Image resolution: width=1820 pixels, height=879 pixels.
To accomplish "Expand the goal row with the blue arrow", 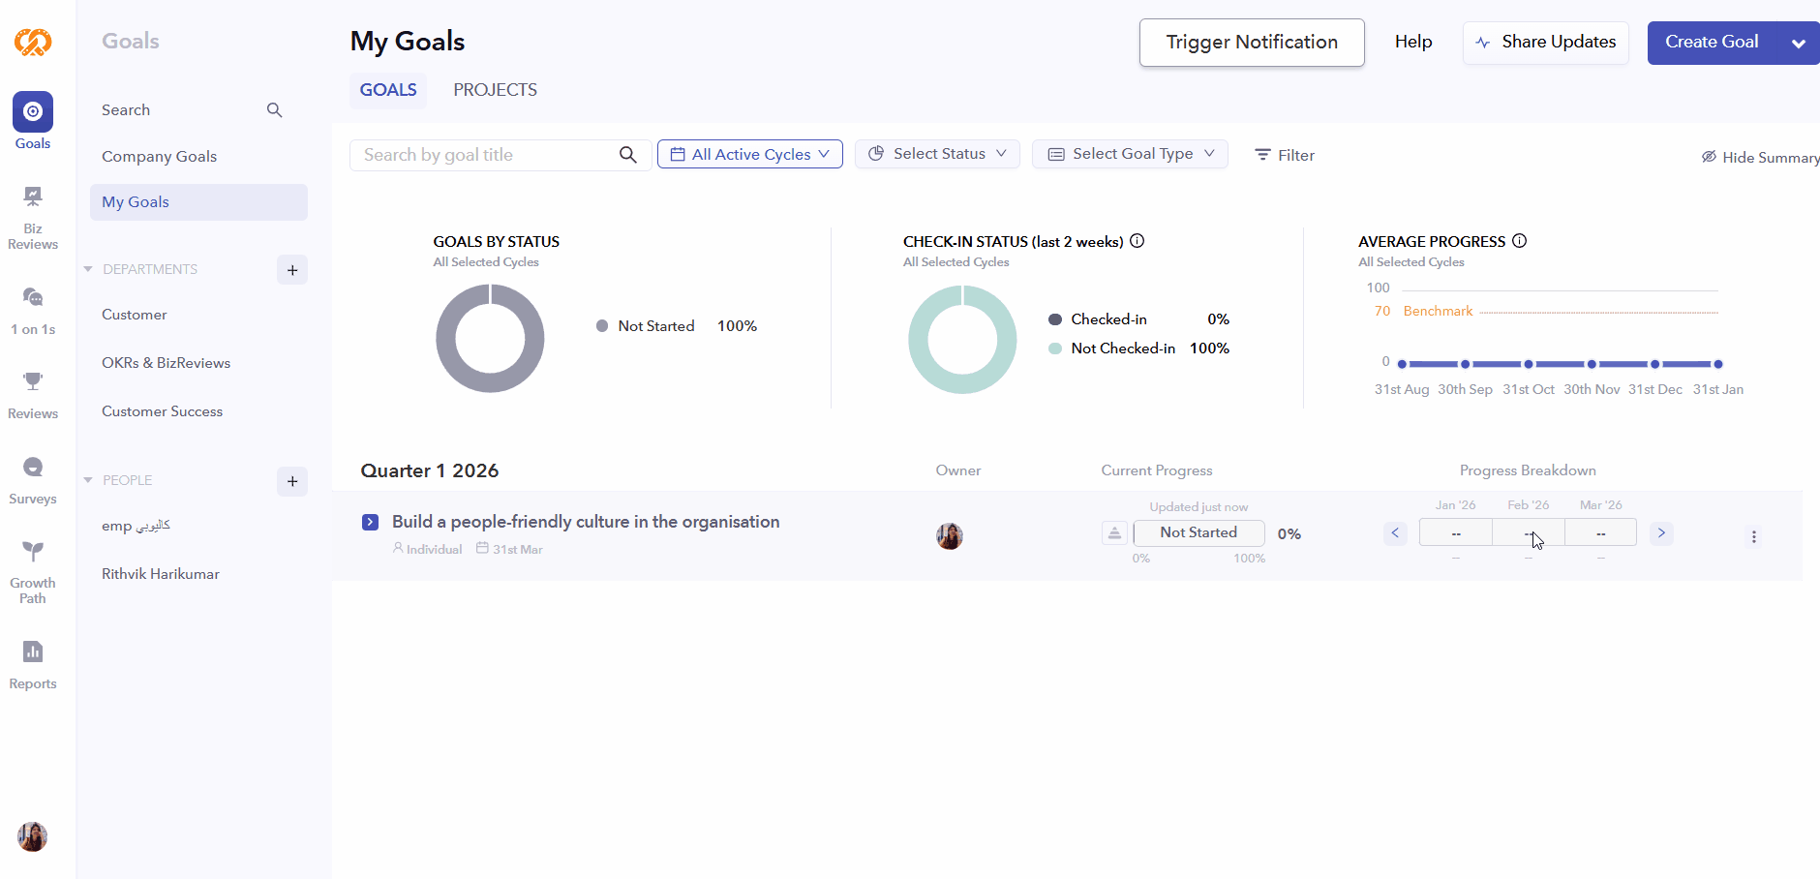I will pyautogui.click(x=370, y=522).
